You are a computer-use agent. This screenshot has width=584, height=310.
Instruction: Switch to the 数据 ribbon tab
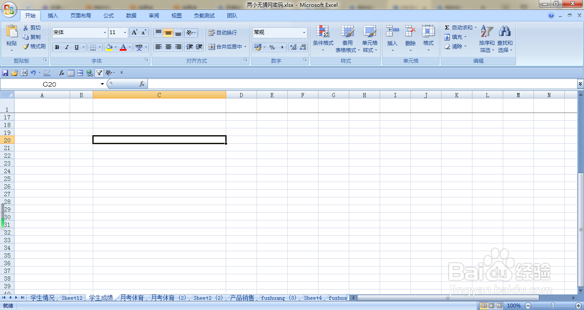[131, 16]
